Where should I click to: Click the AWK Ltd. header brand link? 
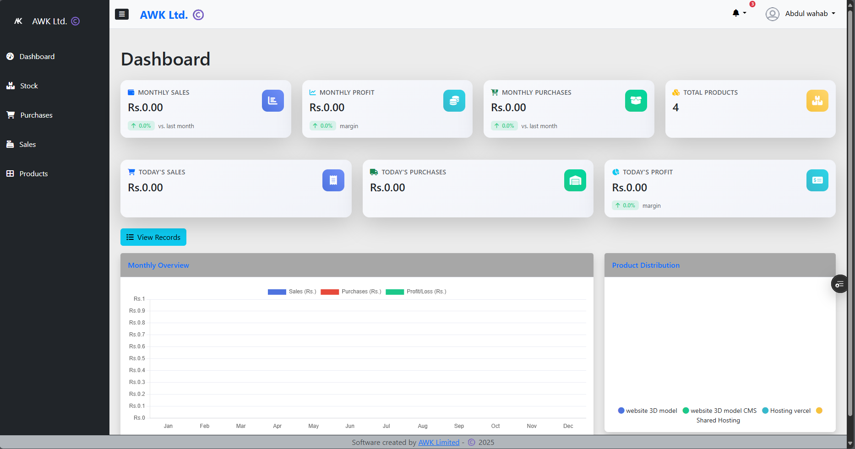point(164,15)
